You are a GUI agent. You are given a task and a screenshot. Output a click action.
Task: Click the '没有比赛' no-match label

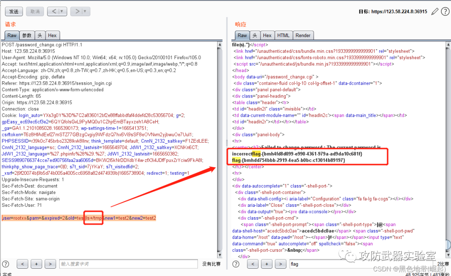[211, 264]
